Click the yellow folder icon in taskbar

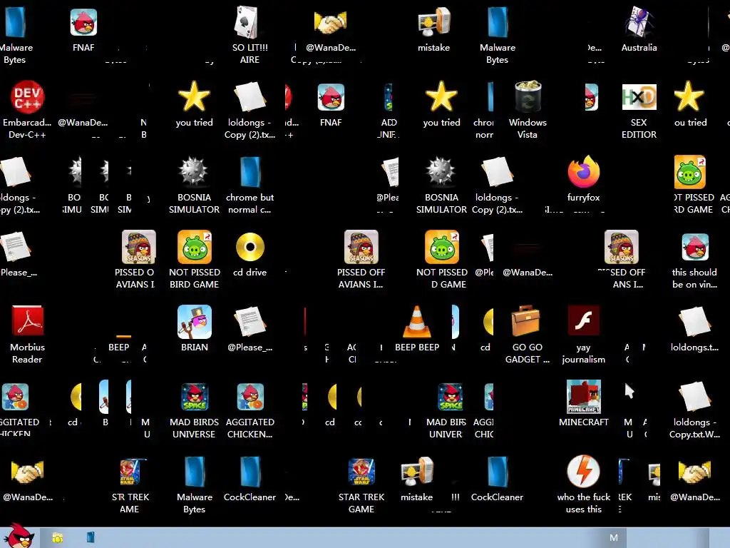(57, 538)
